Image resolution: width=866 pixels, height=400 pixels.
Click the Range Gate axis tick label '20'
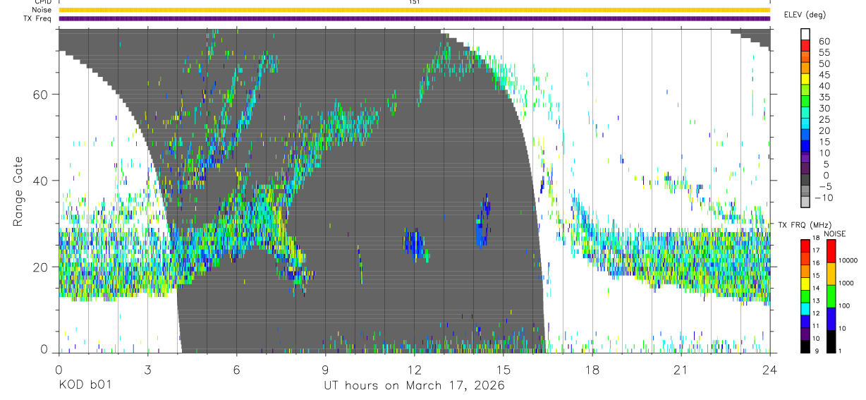coord(42,267)
